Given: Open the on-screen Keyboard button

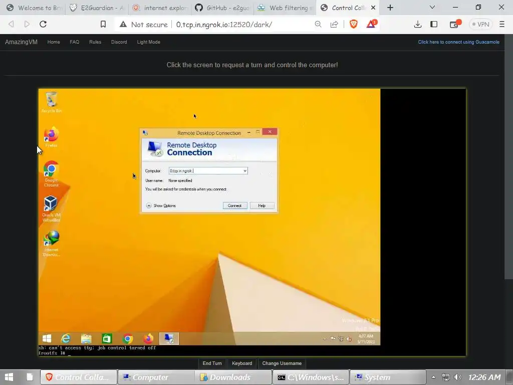Looking at the screenshot, I should pyautogui.click(x=242, y=363).
